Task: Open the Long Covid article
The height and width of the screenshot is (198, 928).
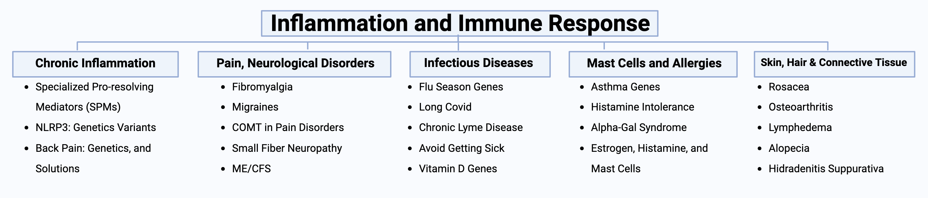Action: pos(445,107)
